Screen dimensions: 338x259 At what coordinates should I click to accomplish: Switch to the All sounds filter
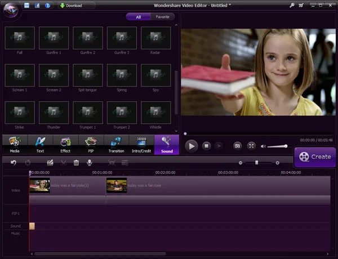pos(138,17)
